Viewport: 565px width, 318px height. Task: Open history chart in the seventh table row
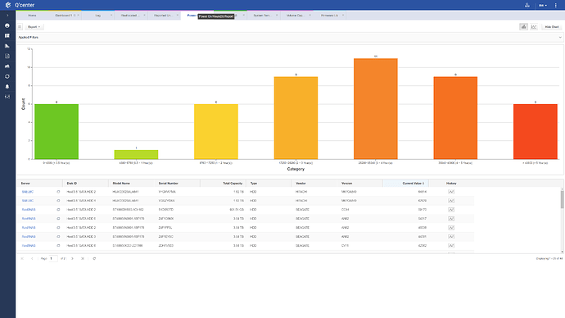pos(451,246)
